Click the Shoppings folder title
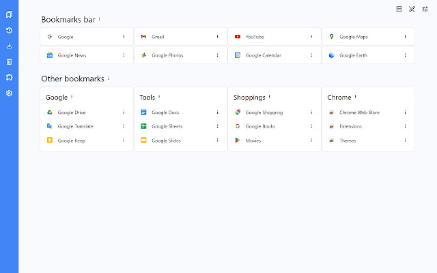437x273 pixels. 249,98
